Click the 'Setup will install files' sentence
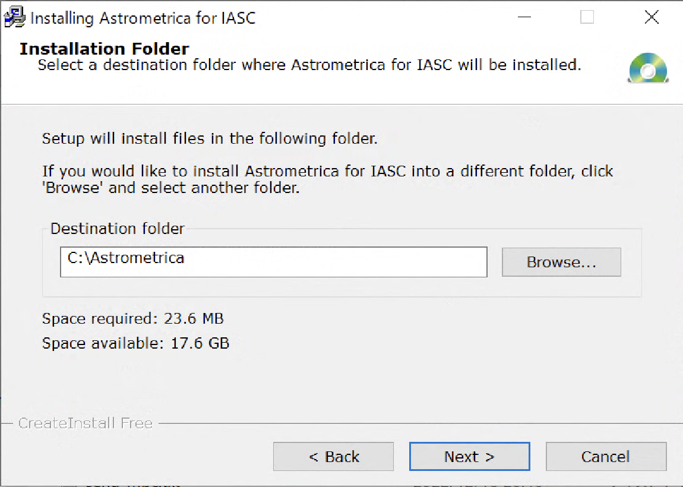Screen dimensions: 683x487 point(210,138)
